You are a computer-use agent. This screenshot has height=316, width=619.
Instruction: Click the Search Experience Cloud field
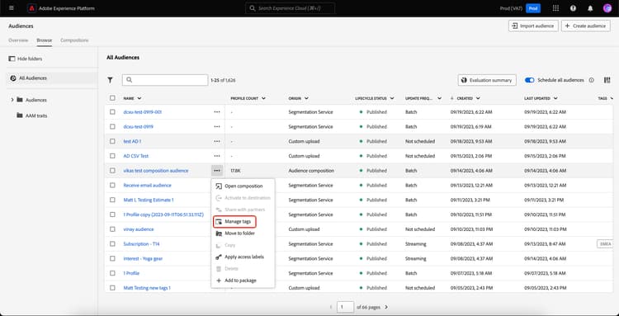[x=291, y=8]
